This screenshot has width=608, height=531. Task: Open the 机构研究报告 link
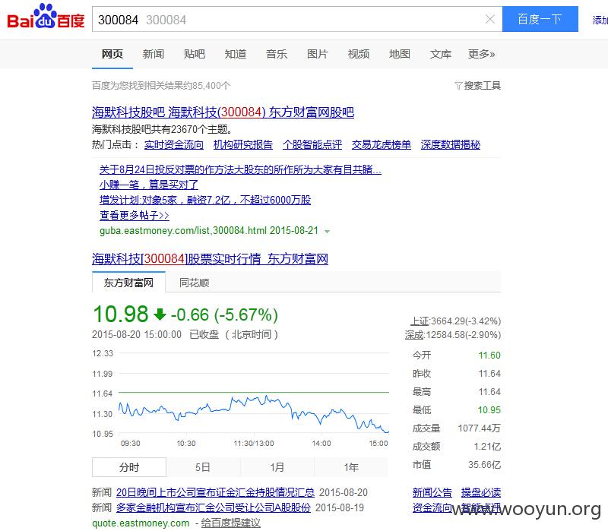(x=243, y=144)
